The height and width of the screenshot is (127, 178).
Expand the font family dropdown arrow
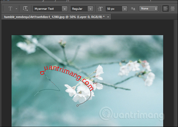pyautogui.click(x=65, y=9)
